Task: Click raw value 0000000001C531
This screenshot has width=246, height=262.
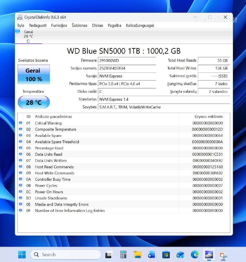Action: (x=207, y=154)
